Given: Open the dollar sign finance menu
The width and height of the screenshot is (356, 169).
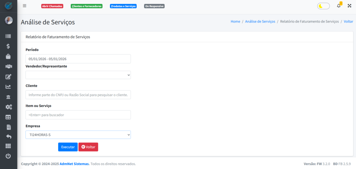Looking at the screenshot, I should tap(8, 46).
